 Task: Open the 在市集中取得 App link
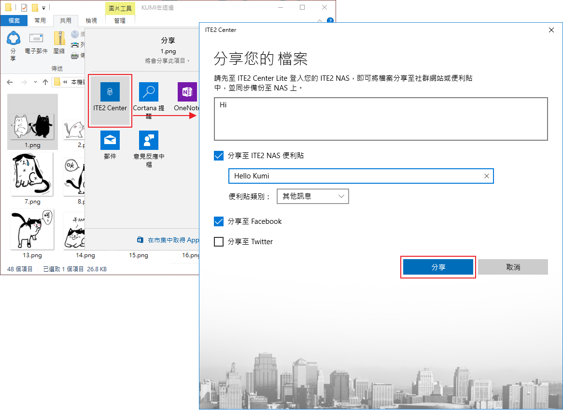click(x=173, y=240)
